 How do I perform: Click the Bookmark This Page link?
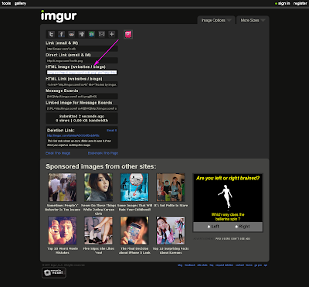point(103,153)
